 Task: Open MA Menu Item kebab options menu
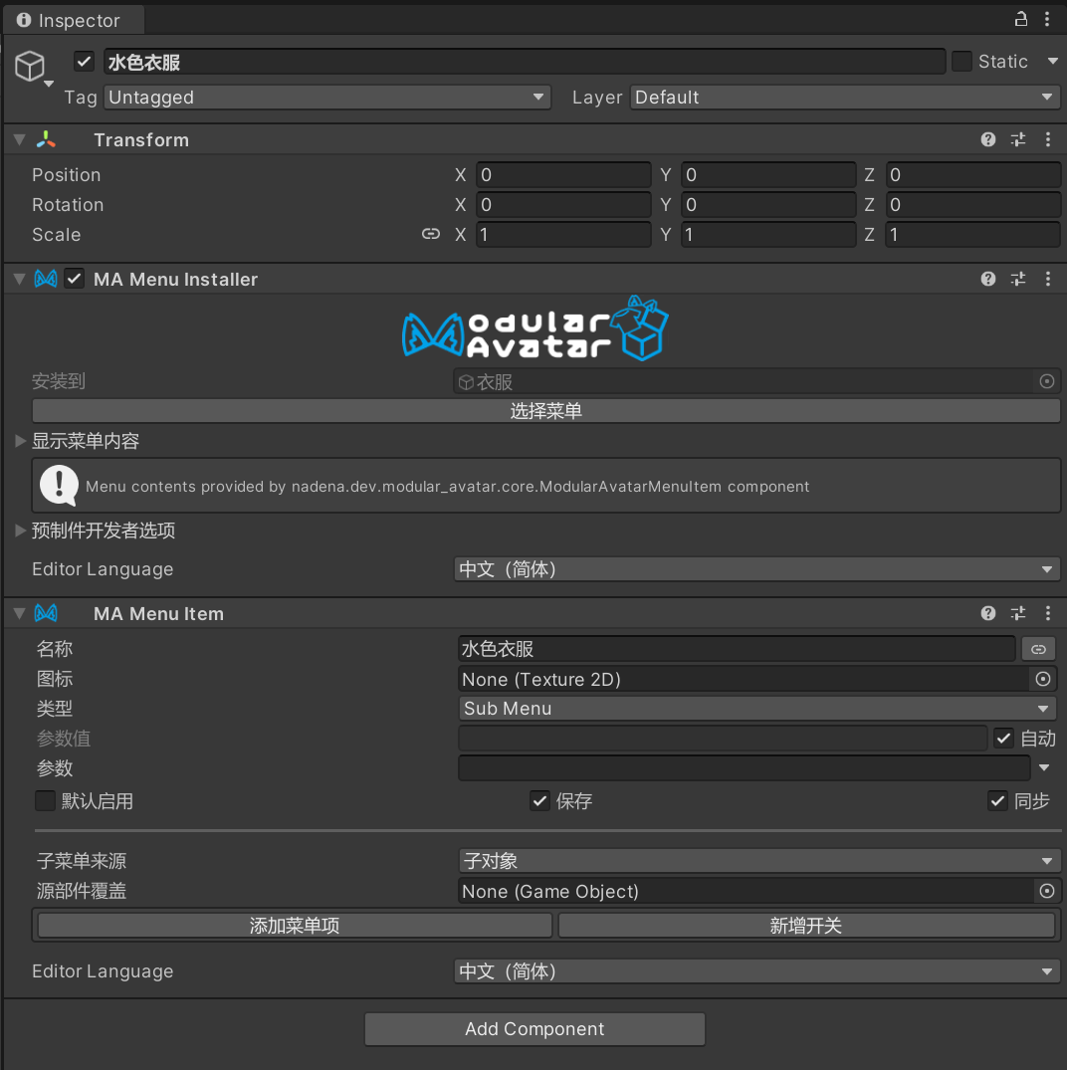click(x=1048, y=614)
